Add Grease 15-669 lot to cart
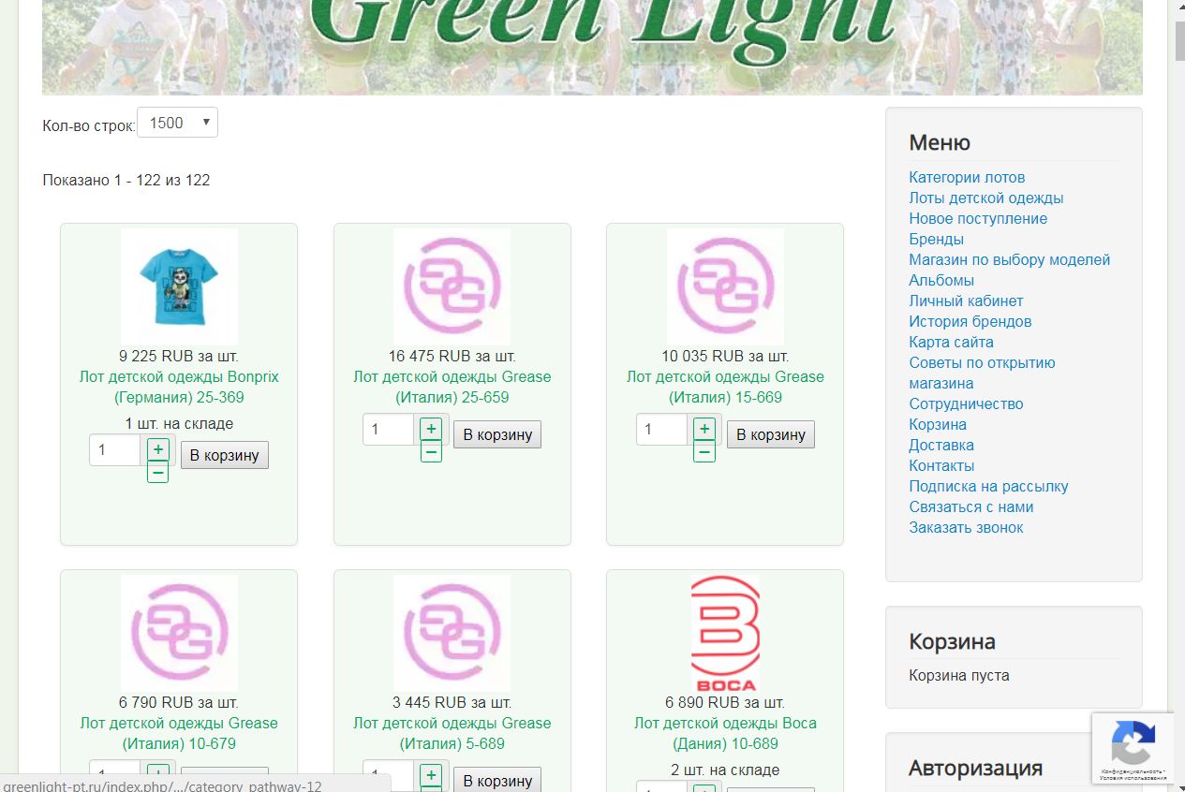1185x792 pixels. pos(771,434)
